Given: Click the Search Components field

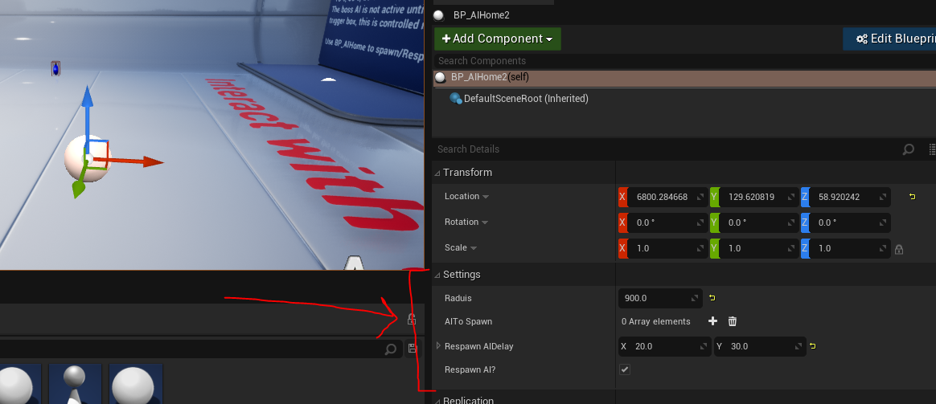Looking at the screenshot, I should click(684, 61).
